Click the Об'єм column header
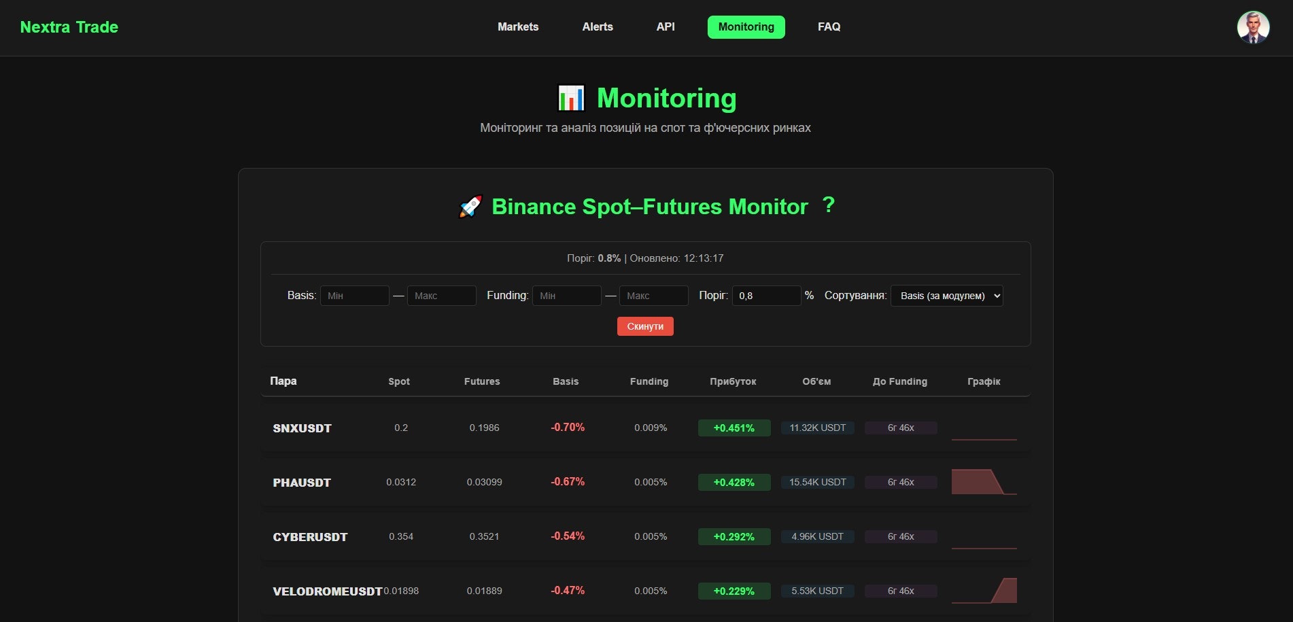Image resolution: width=1293 pixels, height=622 pixels. tap(816, 381)
